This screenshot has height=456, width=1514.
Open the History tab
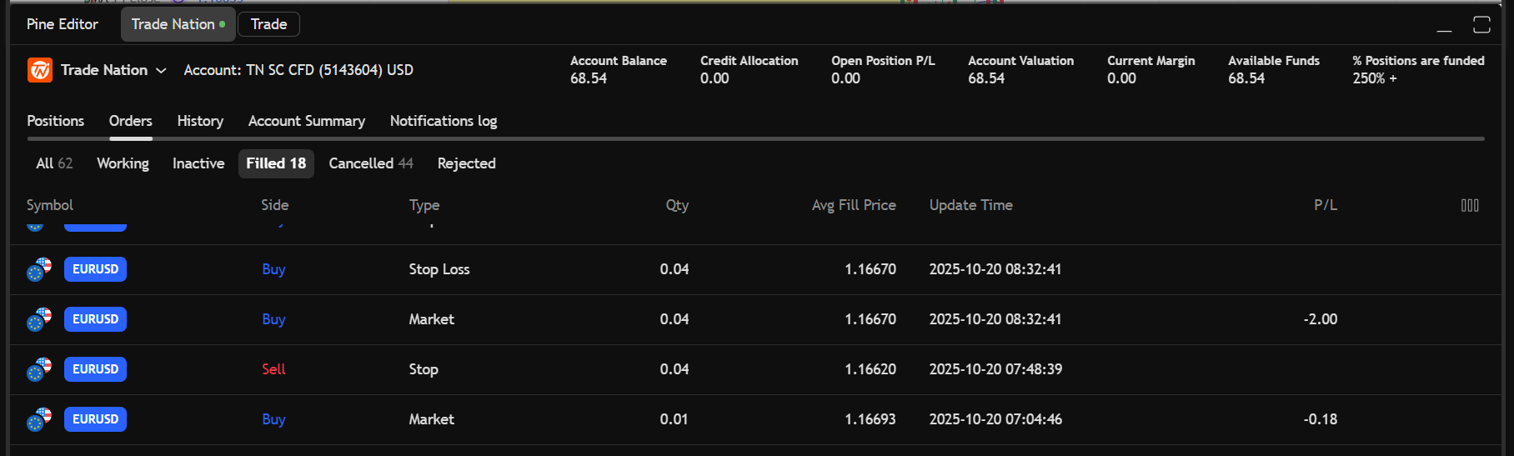tap(200, 121)
